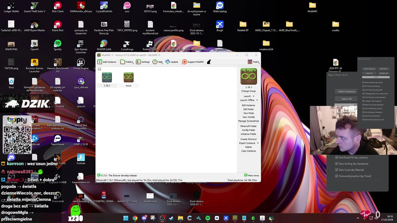397x223 pixels.
Task: Open the Kosz recycle bin icon
Action: coord(11,81)
